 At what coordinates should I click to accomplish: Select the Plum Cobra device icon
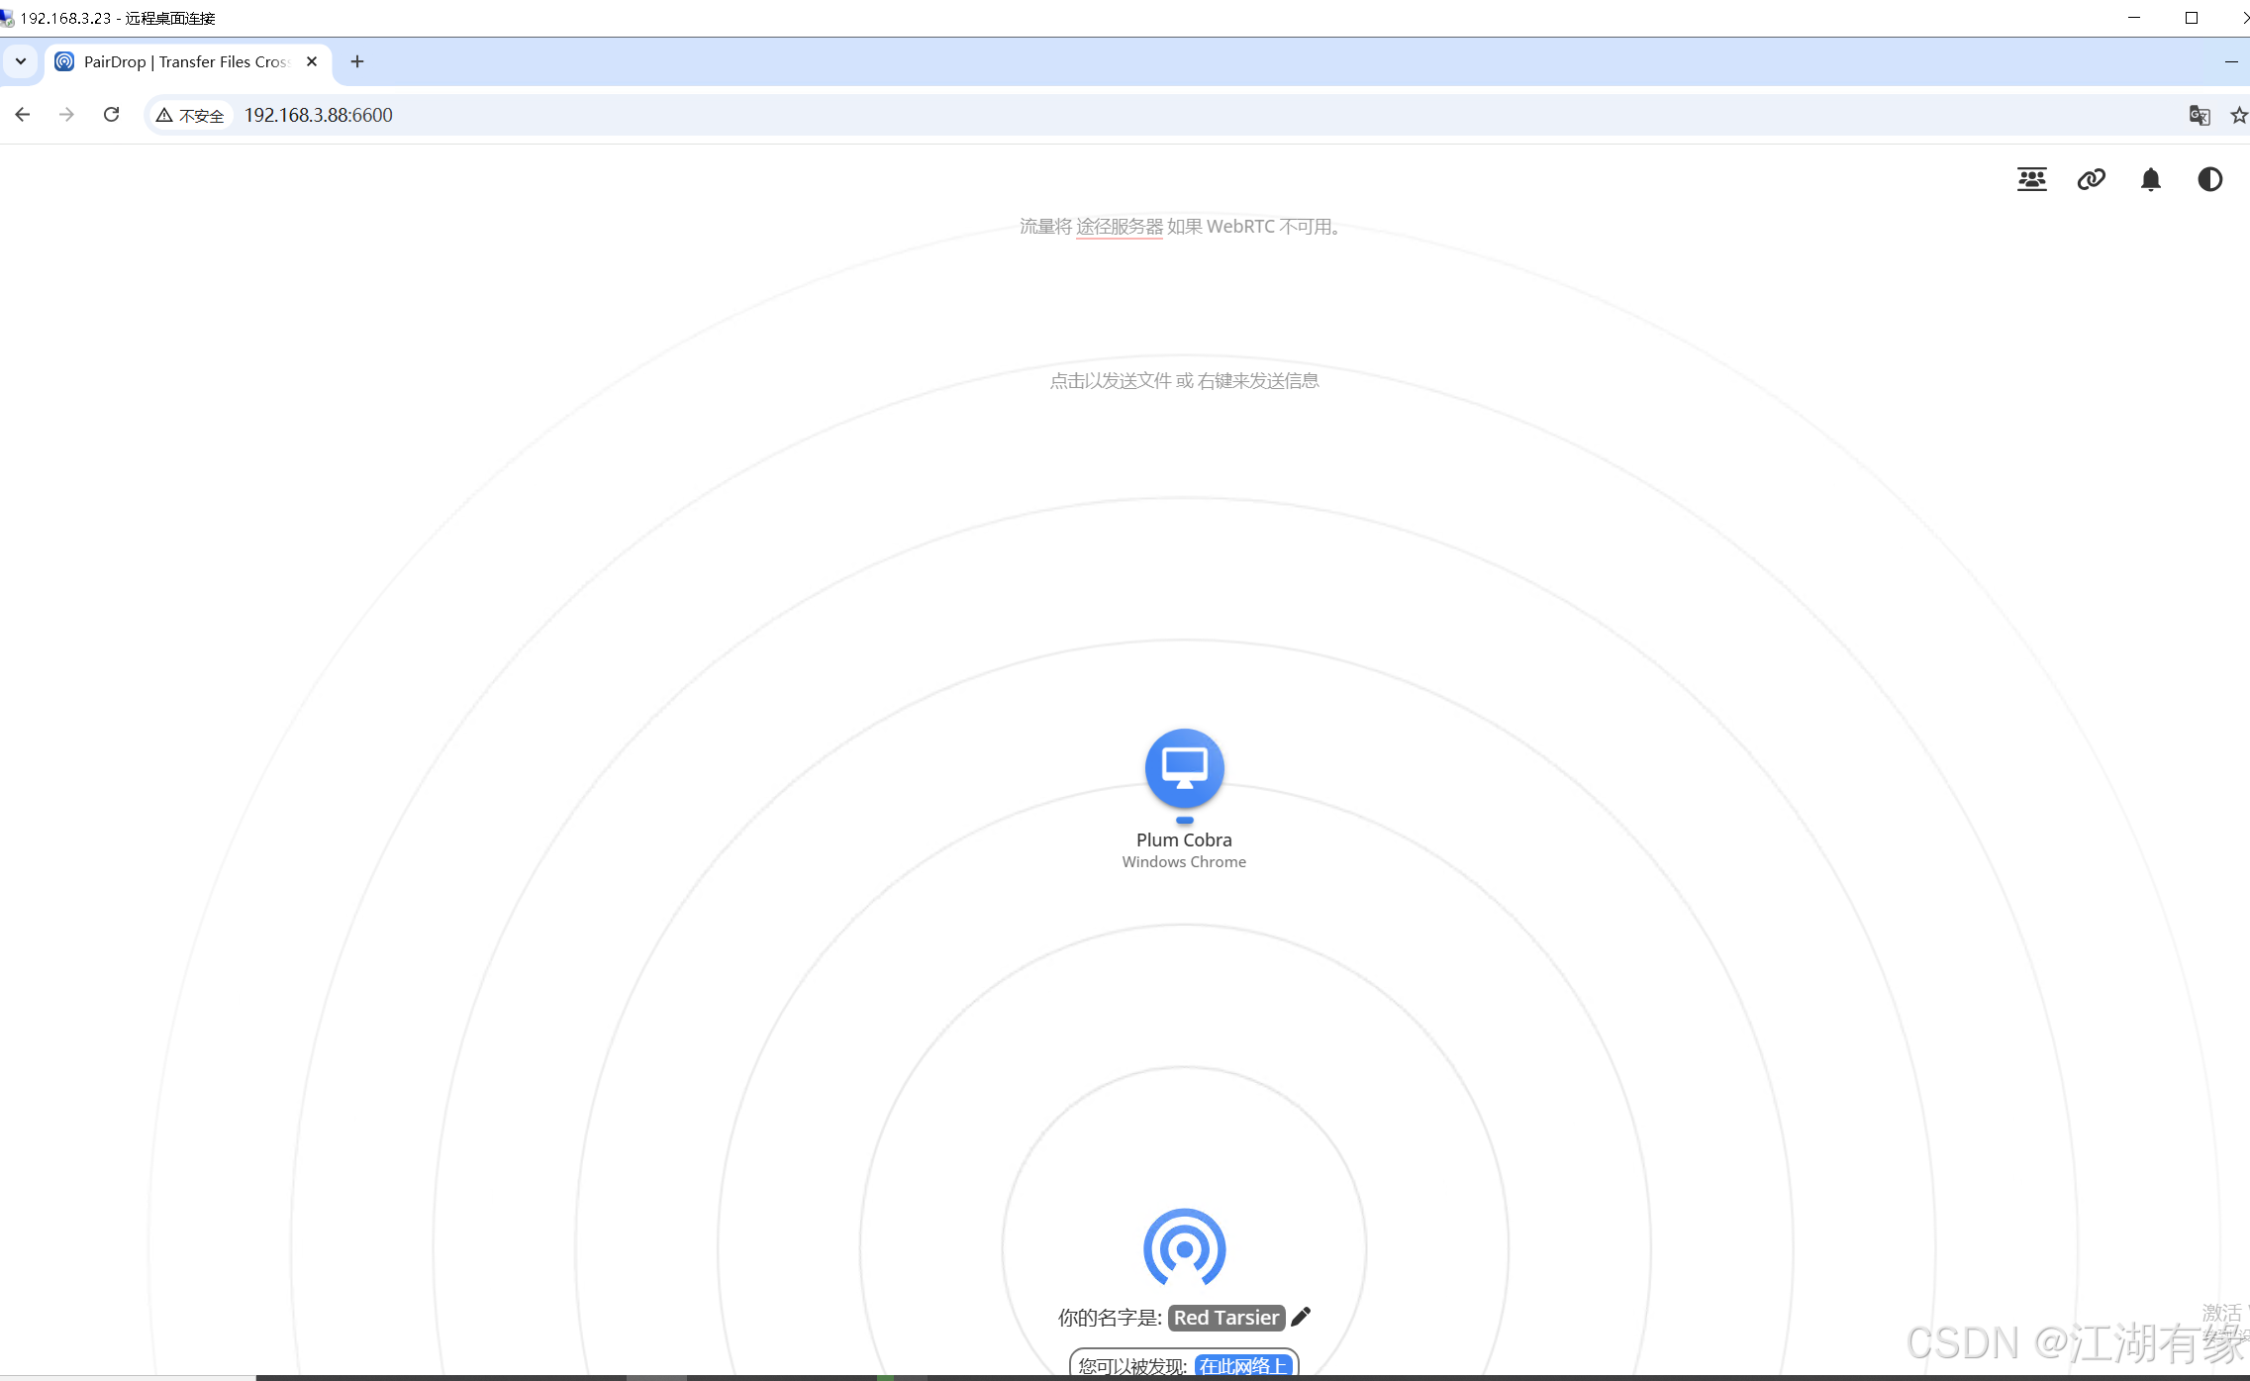(1184, 768)
